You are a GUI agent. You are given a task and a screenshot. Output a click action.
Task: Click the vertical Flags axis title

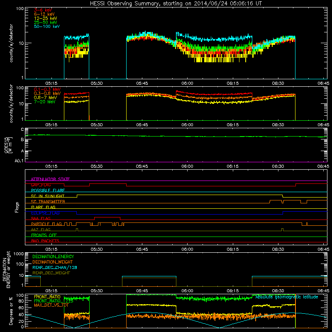[x=17, y=207]
